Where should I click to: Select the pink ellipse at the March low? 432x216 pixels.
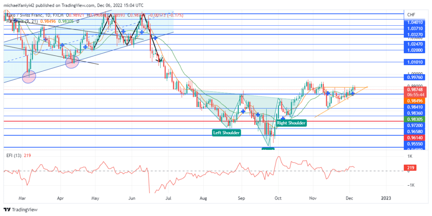[29, 77]
